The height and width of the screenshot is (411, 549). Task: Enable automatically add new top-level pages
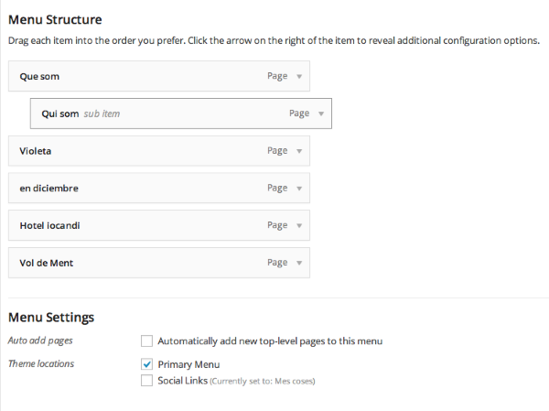click(146, 341)
